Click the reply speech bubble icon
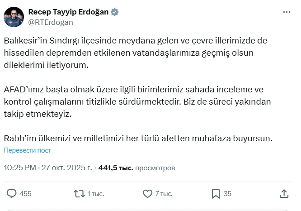This screenshot has width=301, height=211. (12, 194)
